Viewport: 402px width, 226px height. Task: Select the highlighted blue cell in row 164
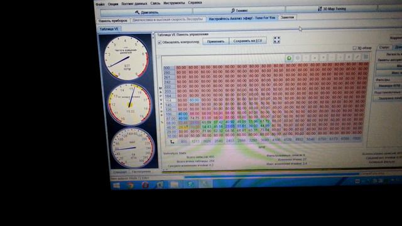coord(194,100)
